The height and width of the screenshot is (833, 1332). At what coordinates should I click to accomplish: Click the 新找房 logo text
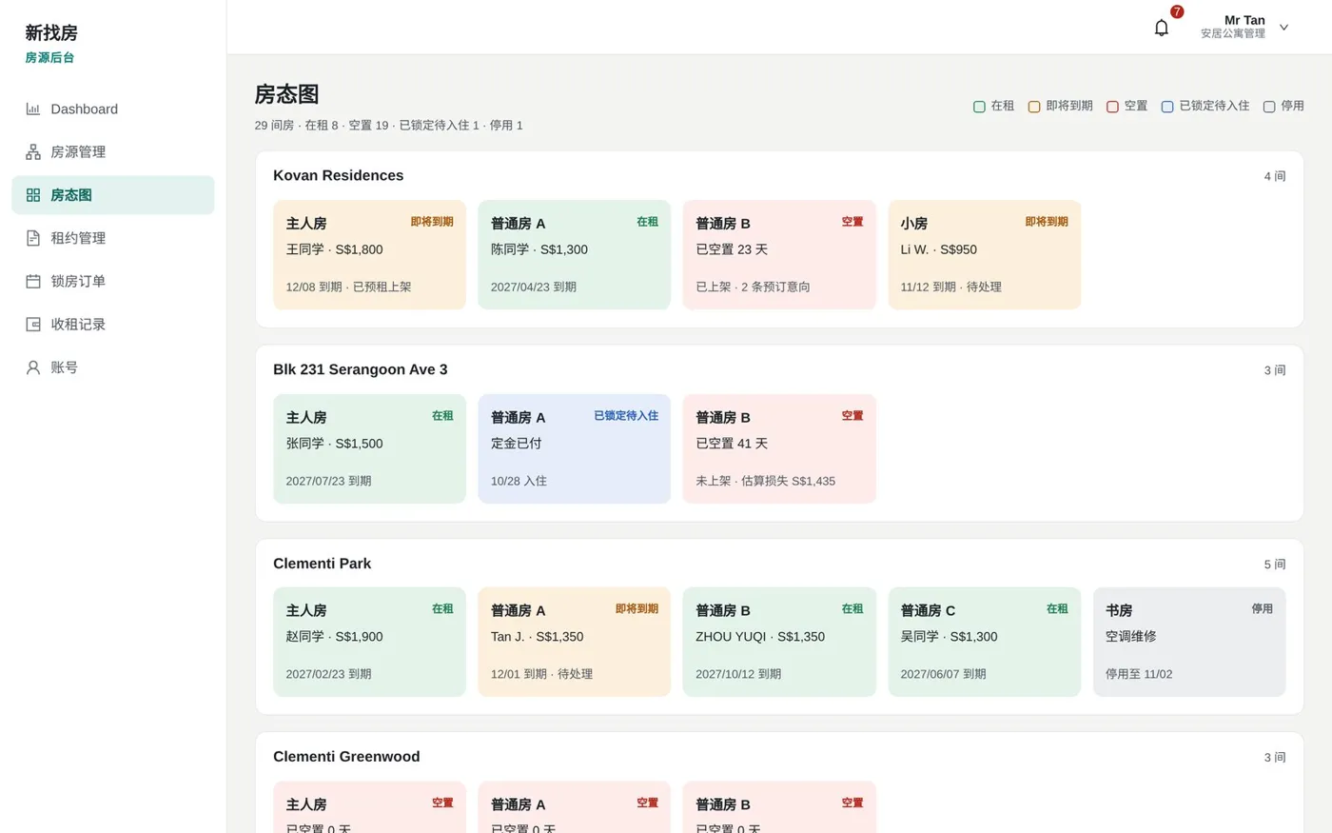[51, 32]
